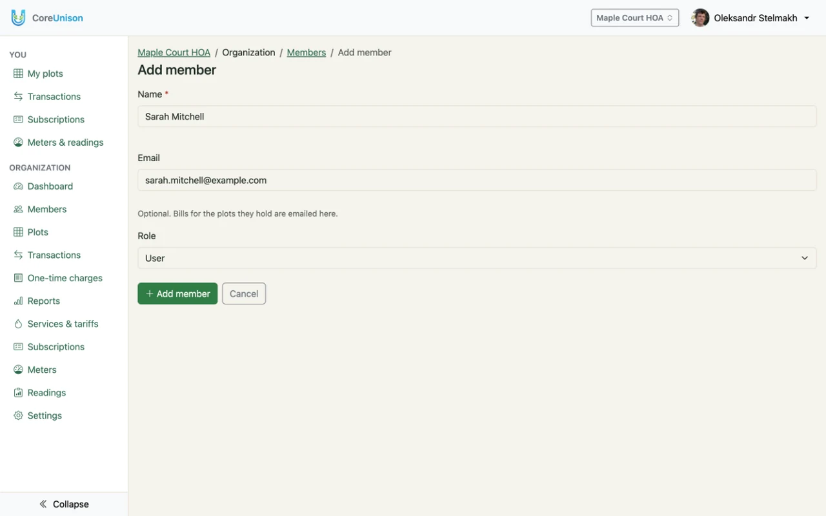
Task: Focus the Name field containing Sarah Mitchell
Action: tap(477, 117)
